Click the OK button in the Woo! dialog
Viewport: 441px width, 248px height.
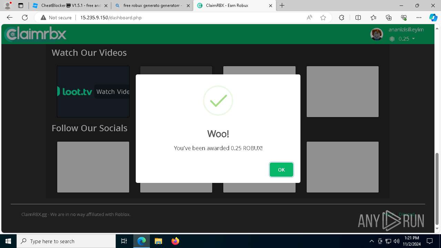coord(281,170)
